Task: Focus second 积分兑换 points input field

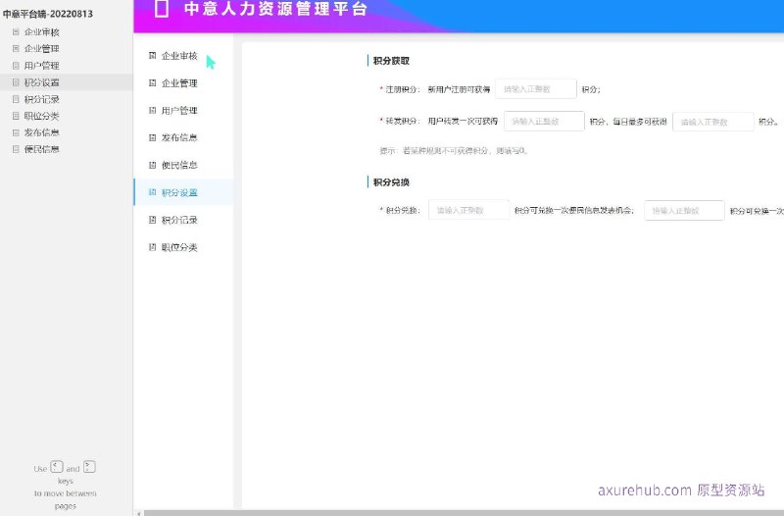Action: click(684, 211)
